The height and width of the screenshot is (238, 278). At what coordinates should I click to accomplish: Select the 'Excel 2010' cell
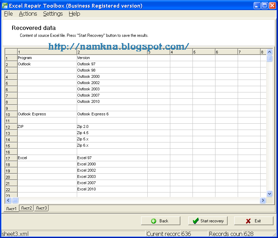point(112,189)
